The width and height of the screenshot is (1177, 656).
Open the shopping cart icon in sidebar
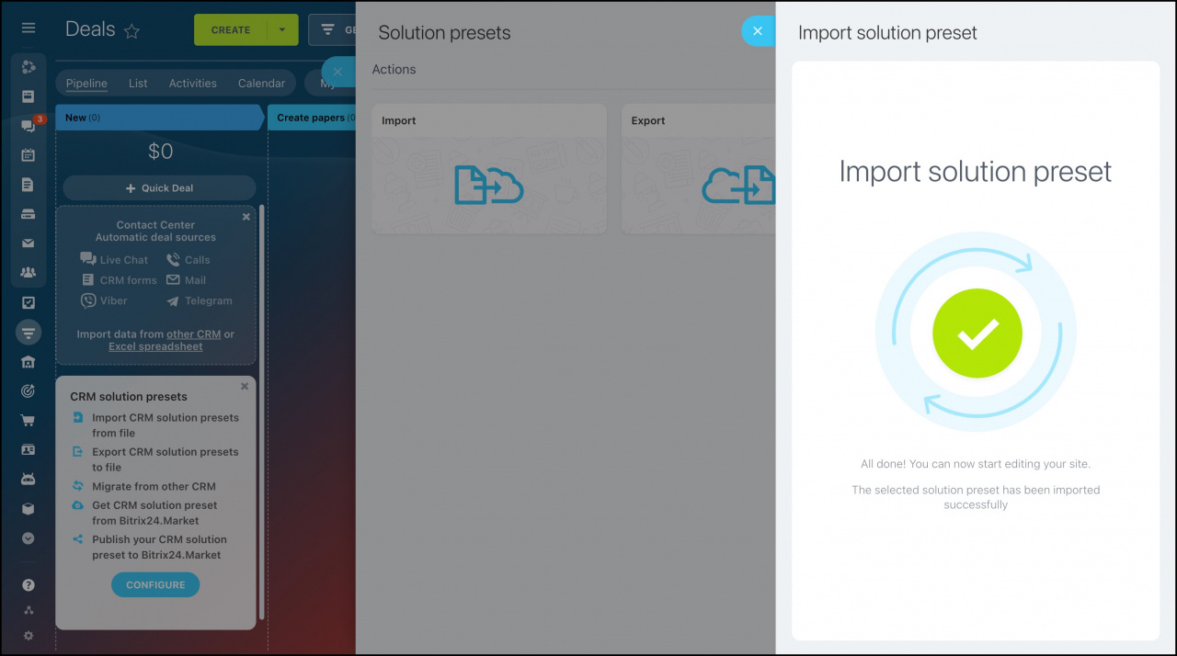coord(29,421)
